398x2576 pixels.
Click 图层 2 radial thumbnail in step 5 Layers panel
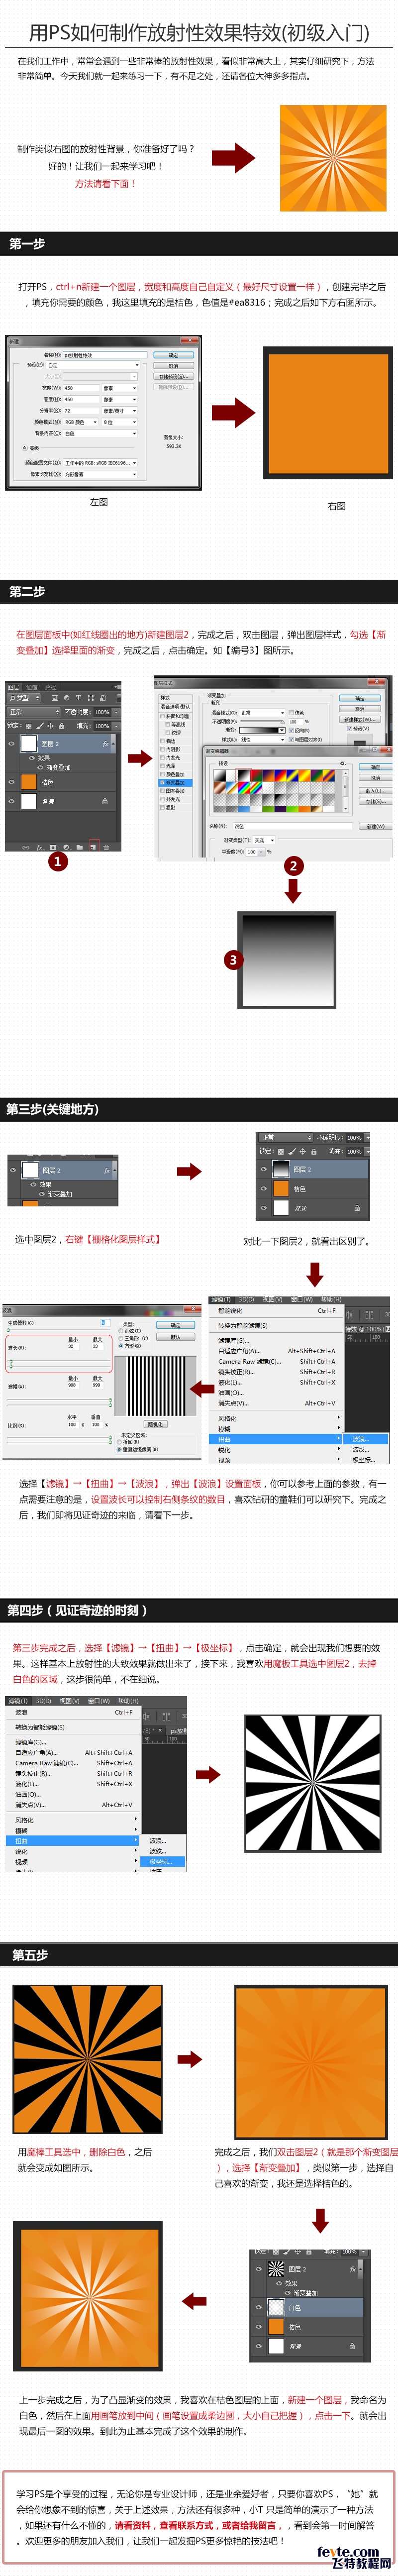276,2268
